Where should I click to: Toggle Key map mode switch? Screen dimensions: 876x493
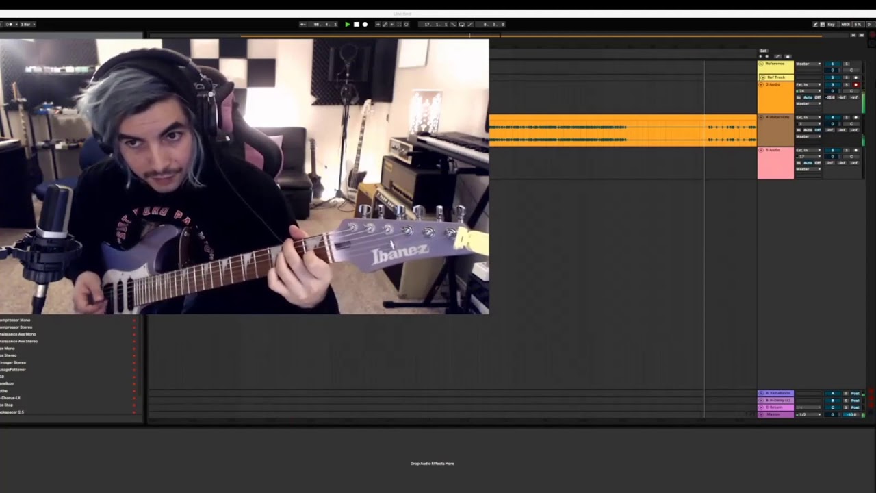coord(831,24)
